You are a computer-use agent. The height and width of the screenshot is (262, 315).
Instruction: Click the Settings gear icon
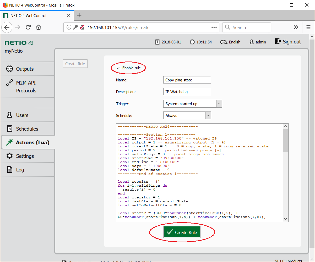[x=9, y=156]
